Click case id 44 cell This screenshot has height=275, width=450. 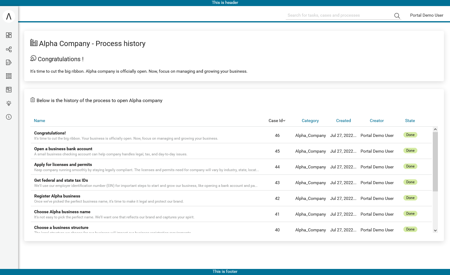click(x=277, y=167)
